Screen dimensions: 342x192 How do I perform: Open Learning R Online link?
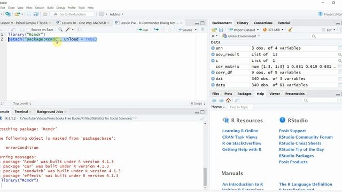click(x=240, y=131)
